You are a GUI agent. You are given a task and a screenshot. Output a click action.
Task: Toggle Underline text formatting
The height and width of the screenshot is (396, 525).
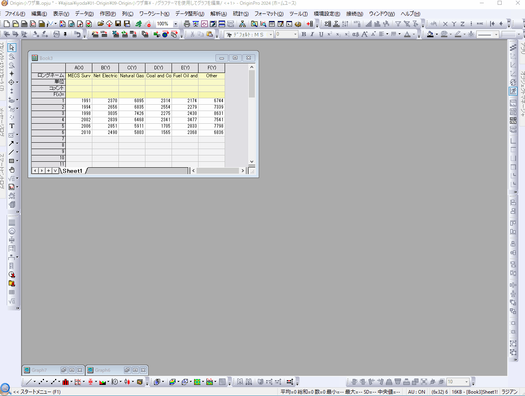pyautogui.click(x=321, y=34)
